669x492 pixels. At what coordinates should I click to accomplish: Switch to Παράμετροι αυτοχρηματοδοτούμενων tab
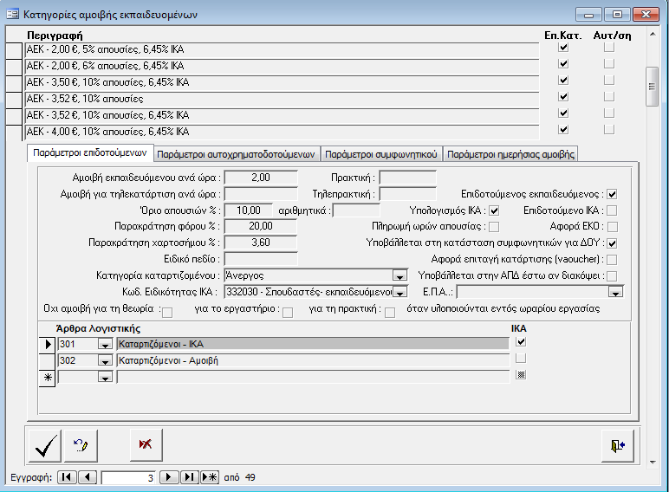(x=236, y=154)
